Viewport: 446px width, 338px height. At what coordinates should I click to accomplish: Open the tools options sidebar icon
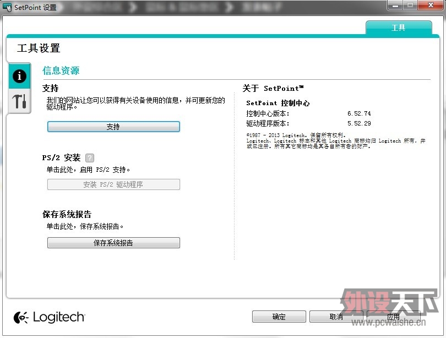coord(19,101)
